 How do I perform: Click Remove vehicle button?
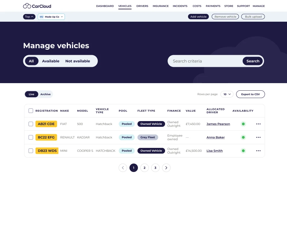[x=225, y=17]
